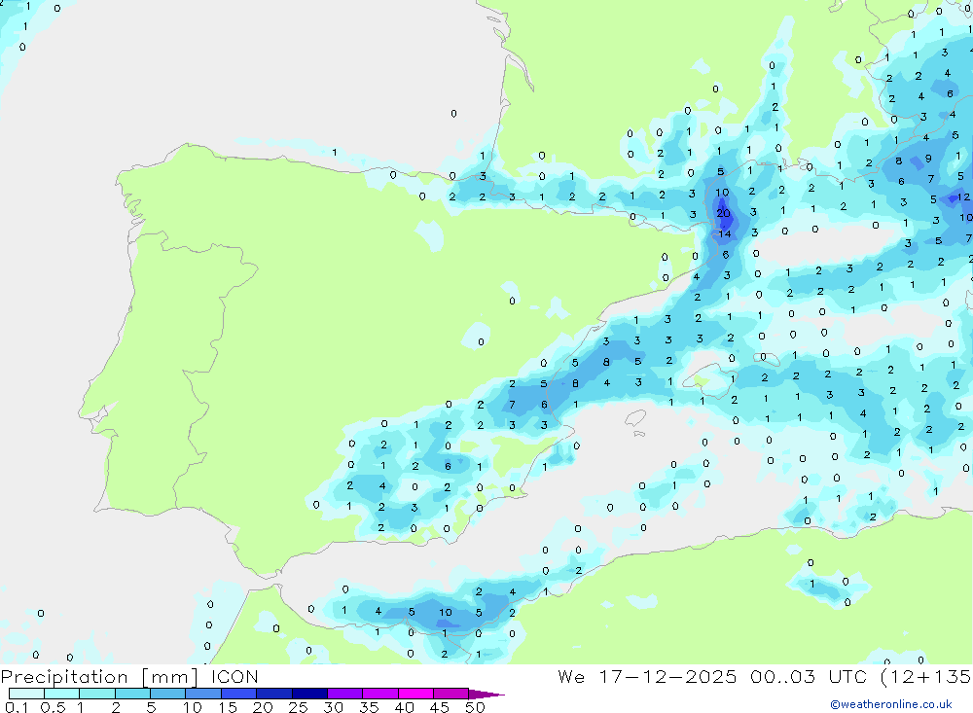Choose the 25–30 mm navy swatch
This screenshot has width=973, height=713.
pos(309,694)
